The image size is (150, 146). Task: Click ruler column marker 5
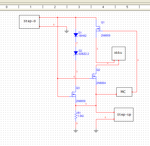click(127, 7)
